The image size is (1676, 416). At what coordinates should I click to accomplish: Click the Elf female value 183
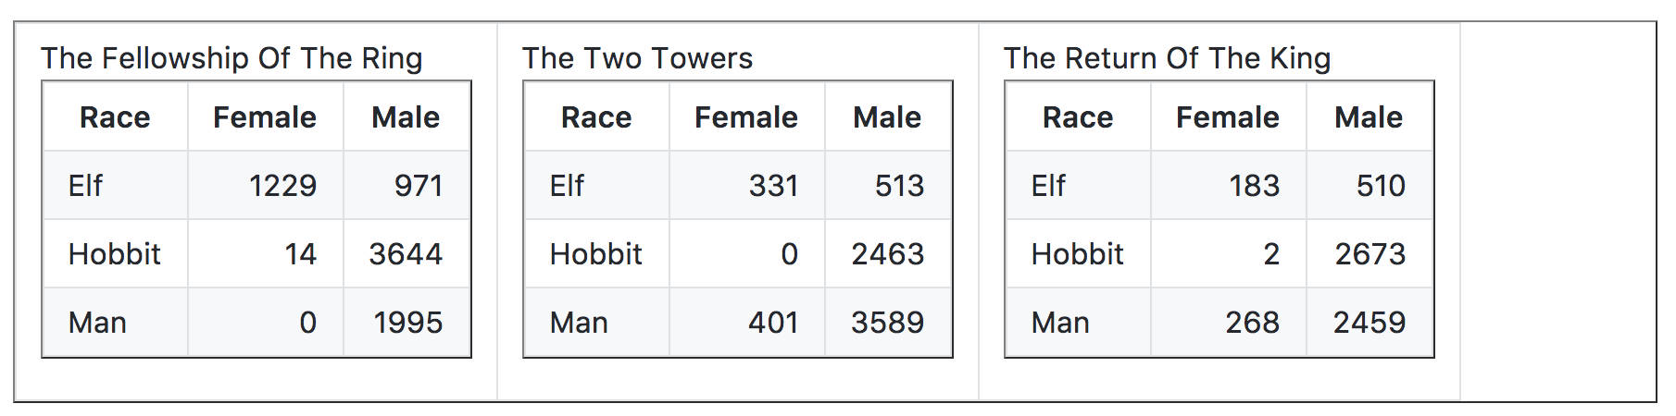1254,186
